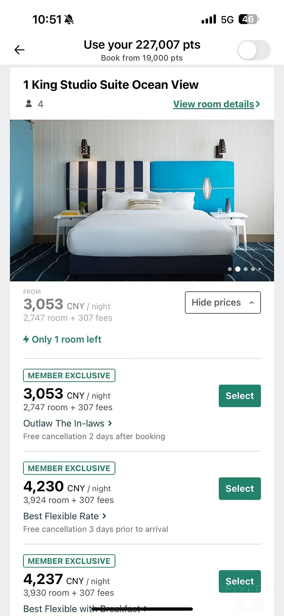Tap the battery level indicator

click(x=248, y=19)
